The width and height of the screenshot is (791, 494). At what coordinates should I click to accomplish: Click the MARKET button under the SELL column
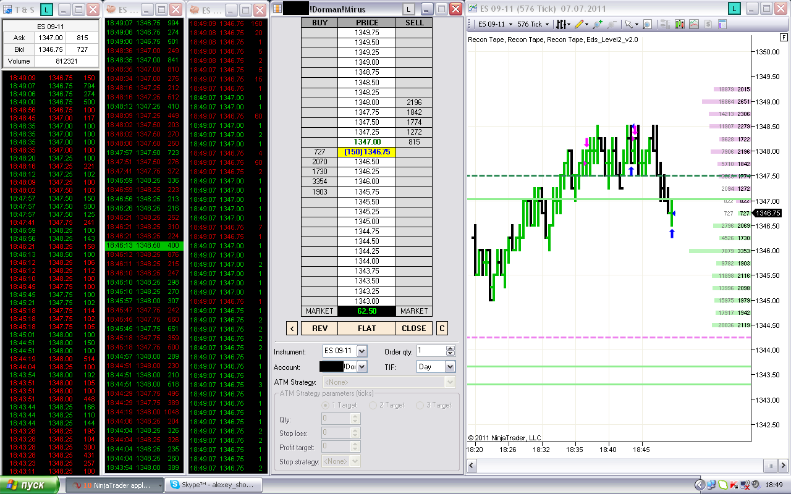click(x=414, y=311)
